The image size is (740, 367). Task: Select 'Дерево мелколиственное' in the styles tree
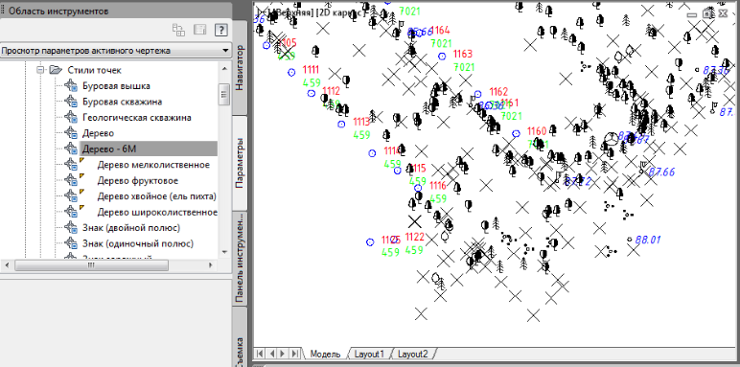[153, 165]
